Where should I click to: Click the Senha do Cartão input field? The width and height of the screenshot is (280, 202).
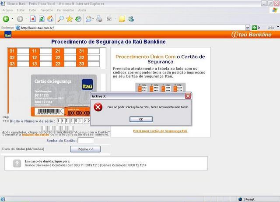click(x=86, y=141)
